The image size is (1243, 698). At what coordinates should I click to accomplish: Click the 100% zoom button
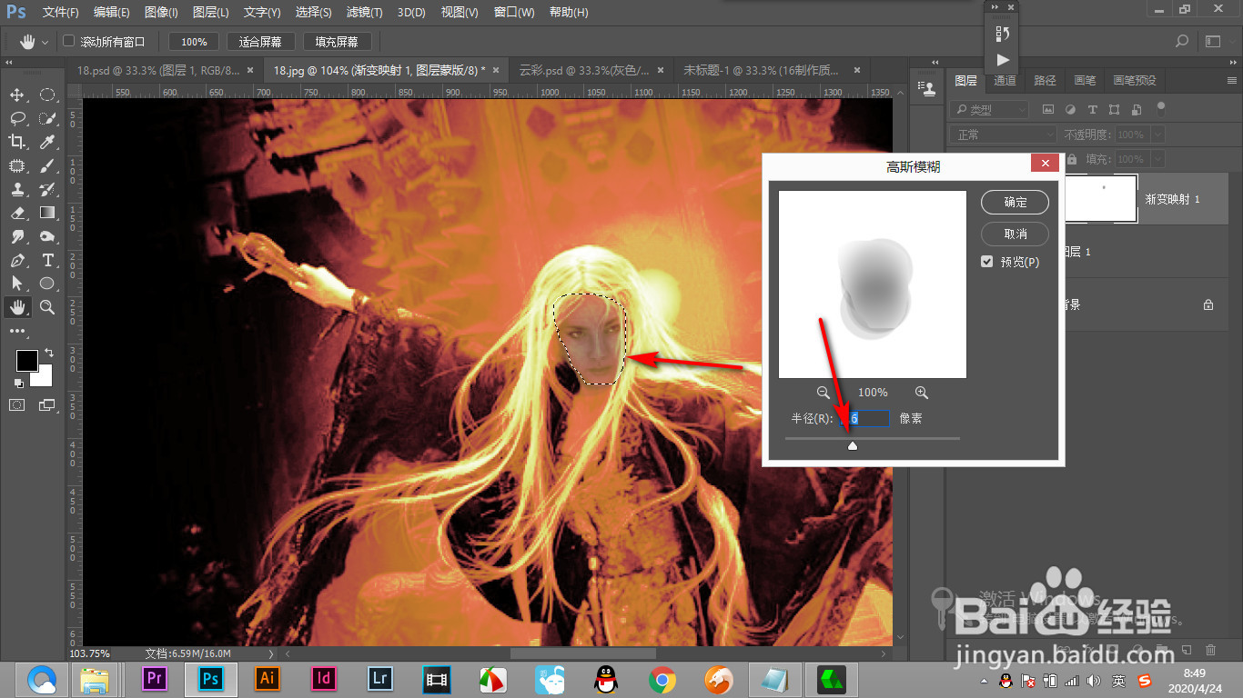coord(194,42)
